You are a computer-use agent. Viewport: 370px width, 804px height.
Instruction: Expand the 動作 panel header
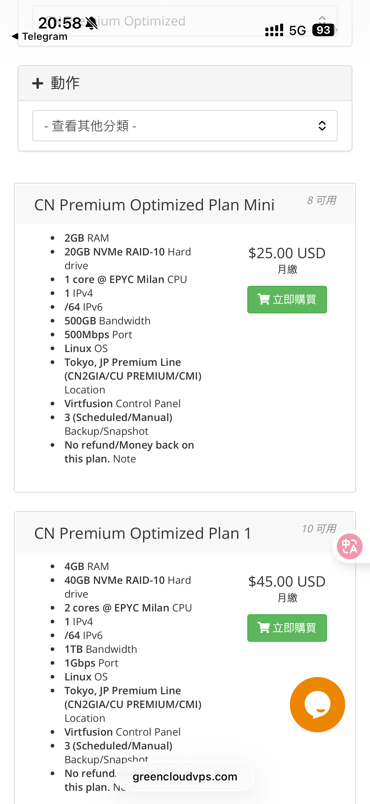185,83
